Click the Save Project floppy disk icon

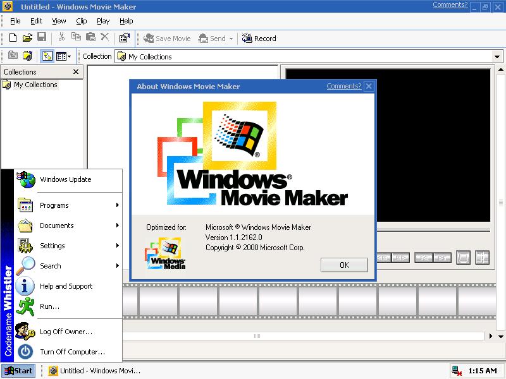click(42, 39)
